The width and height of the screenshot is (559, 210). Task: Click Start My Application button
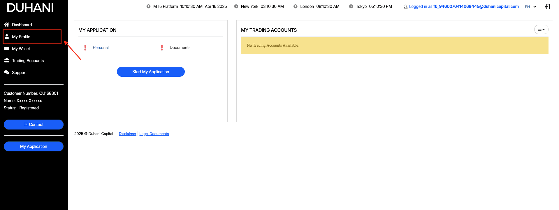[151, 72]
